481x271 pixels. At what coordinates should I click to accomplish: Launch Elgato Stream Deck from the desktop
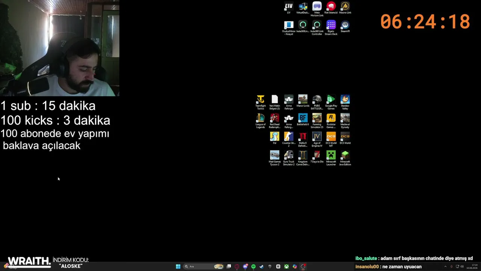click(331, 28)
